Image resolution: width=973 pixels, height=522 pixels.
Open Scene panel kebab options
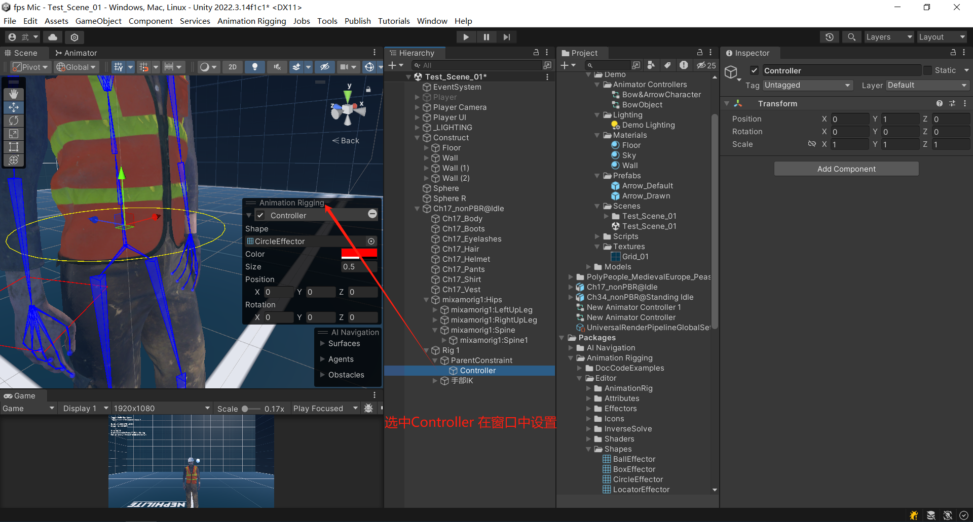375,53
